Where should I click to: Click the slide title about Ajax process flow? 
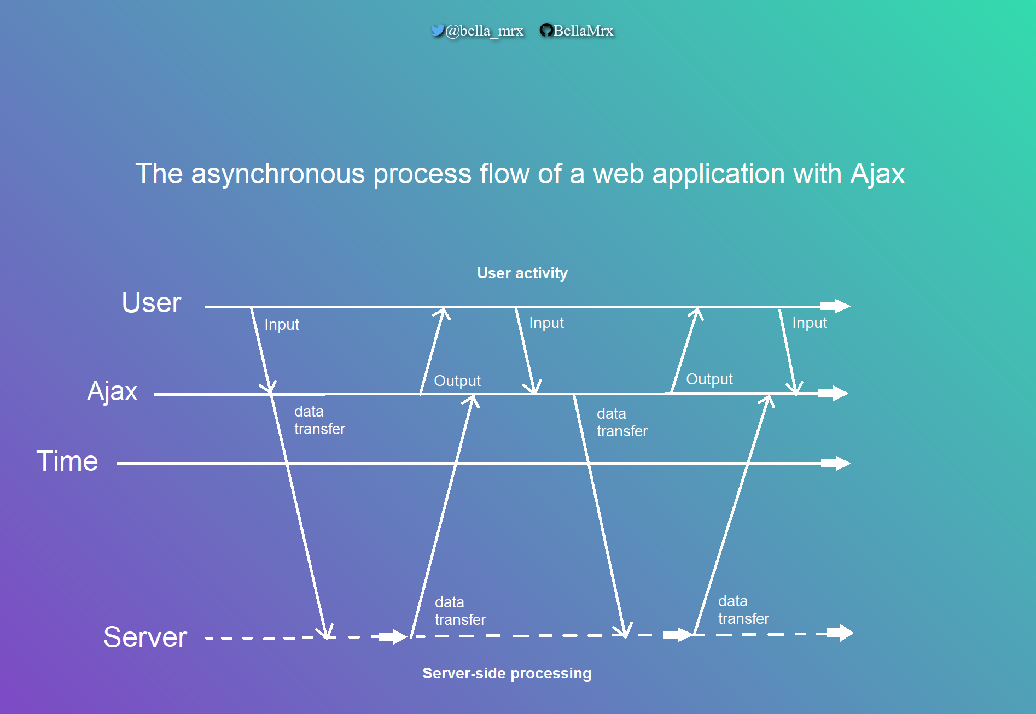click(520, 174)
